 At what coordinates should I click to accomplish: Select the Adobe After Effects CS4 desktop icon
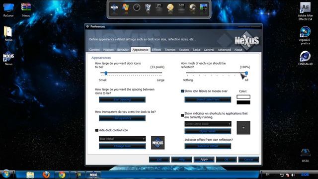[305, 11]
